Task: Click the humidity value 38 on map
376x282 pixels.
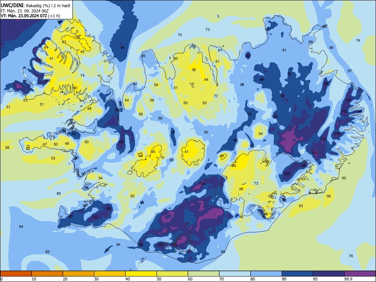Action: (78, 38)
